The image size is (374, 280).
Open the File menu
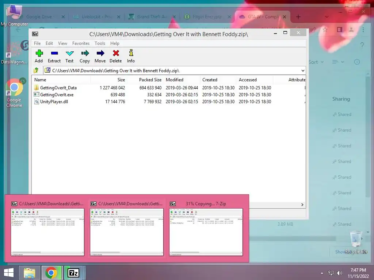point(37,43)
